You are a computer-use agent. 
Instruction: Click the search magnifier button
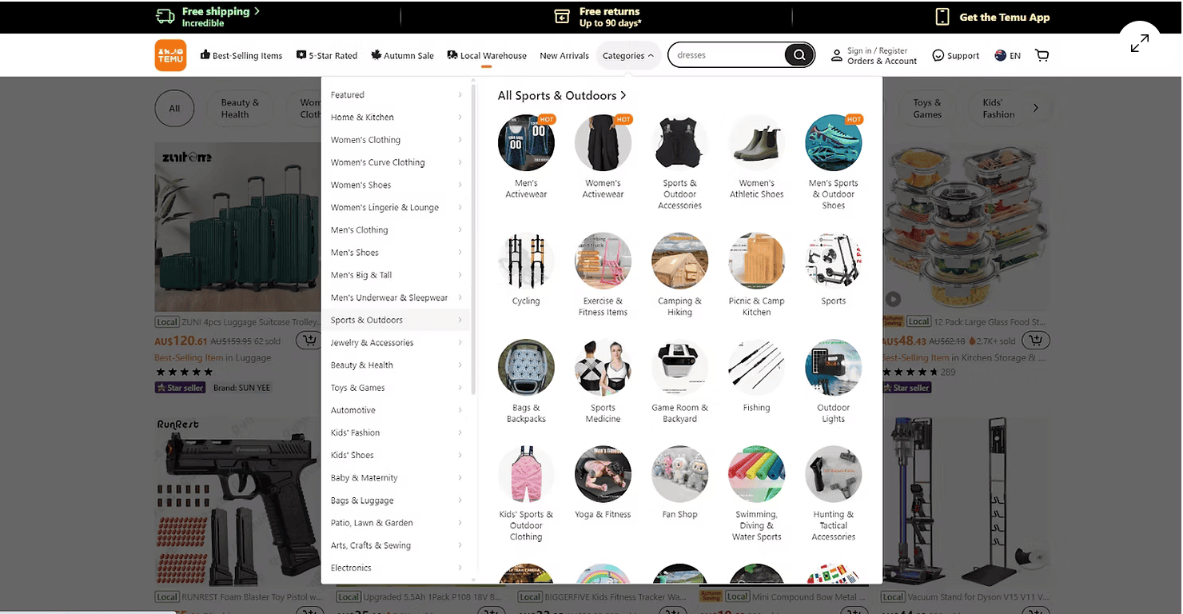(x=799, y=55)
